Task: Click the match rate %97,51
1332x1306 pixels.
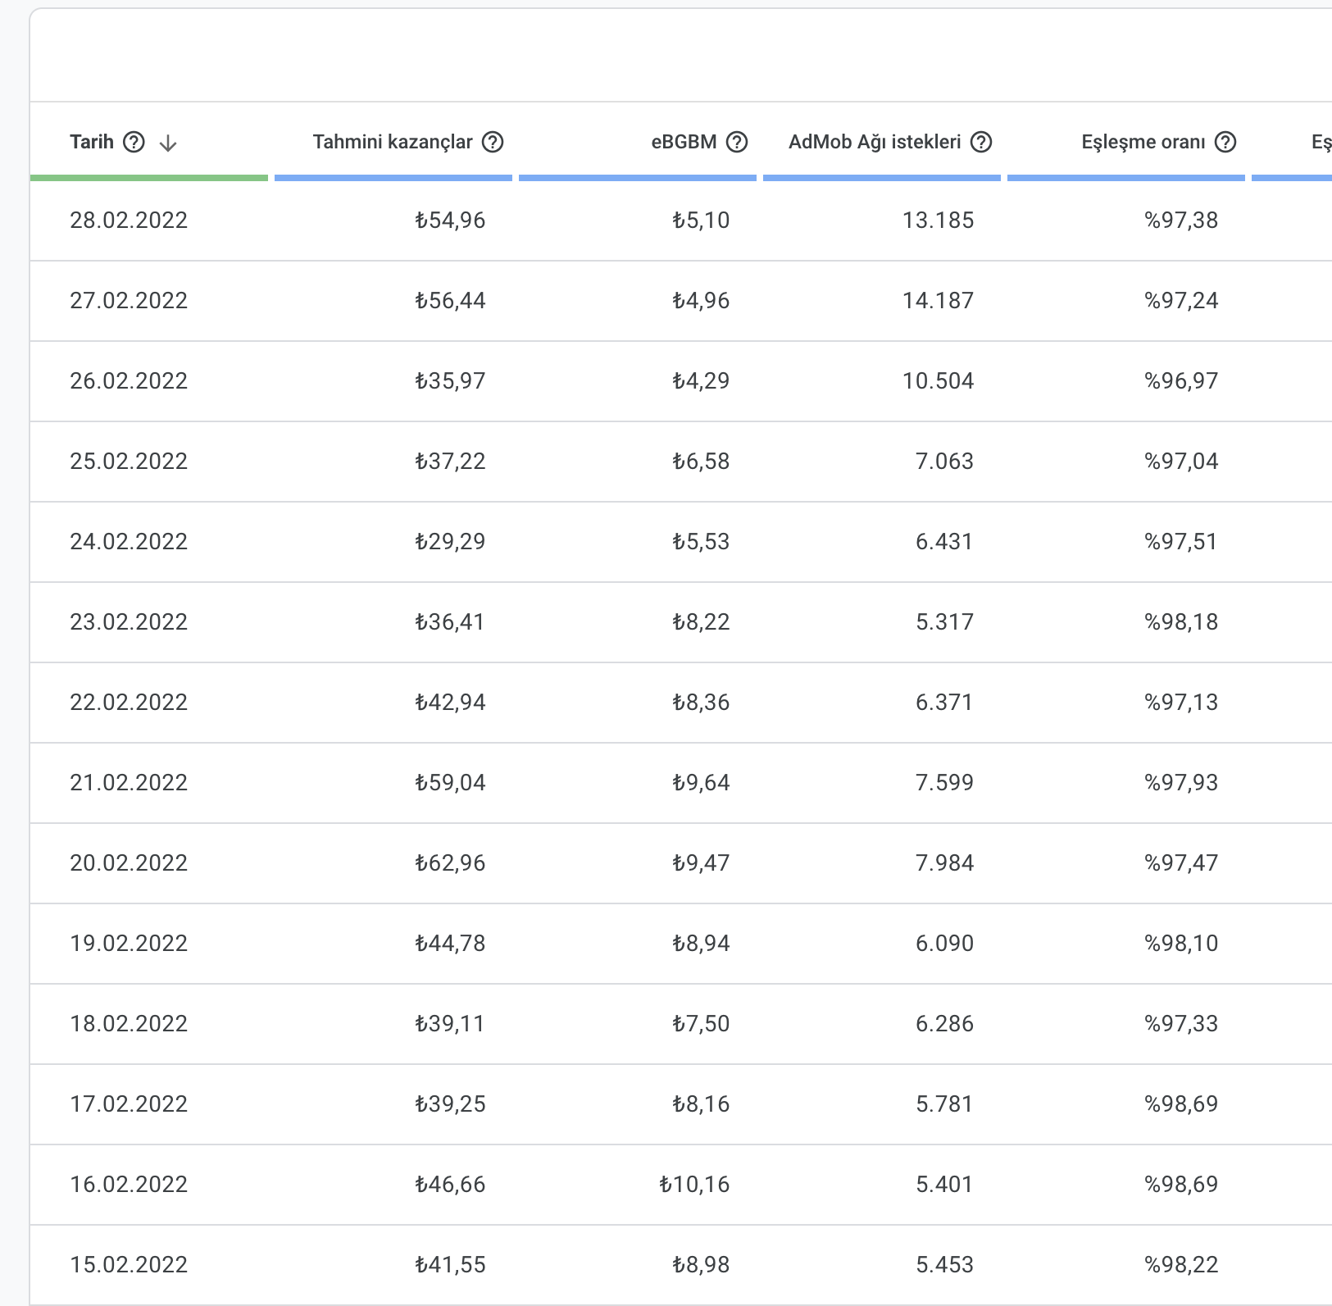Action: (1182, 542)
